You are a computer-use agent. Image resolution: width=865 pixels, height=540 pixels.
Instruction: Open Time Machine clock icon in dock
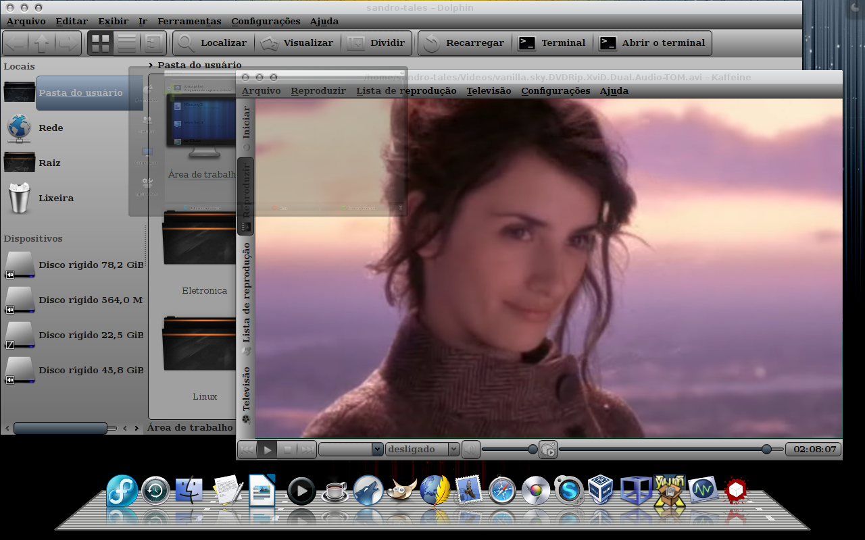click(x=156, y=491)
